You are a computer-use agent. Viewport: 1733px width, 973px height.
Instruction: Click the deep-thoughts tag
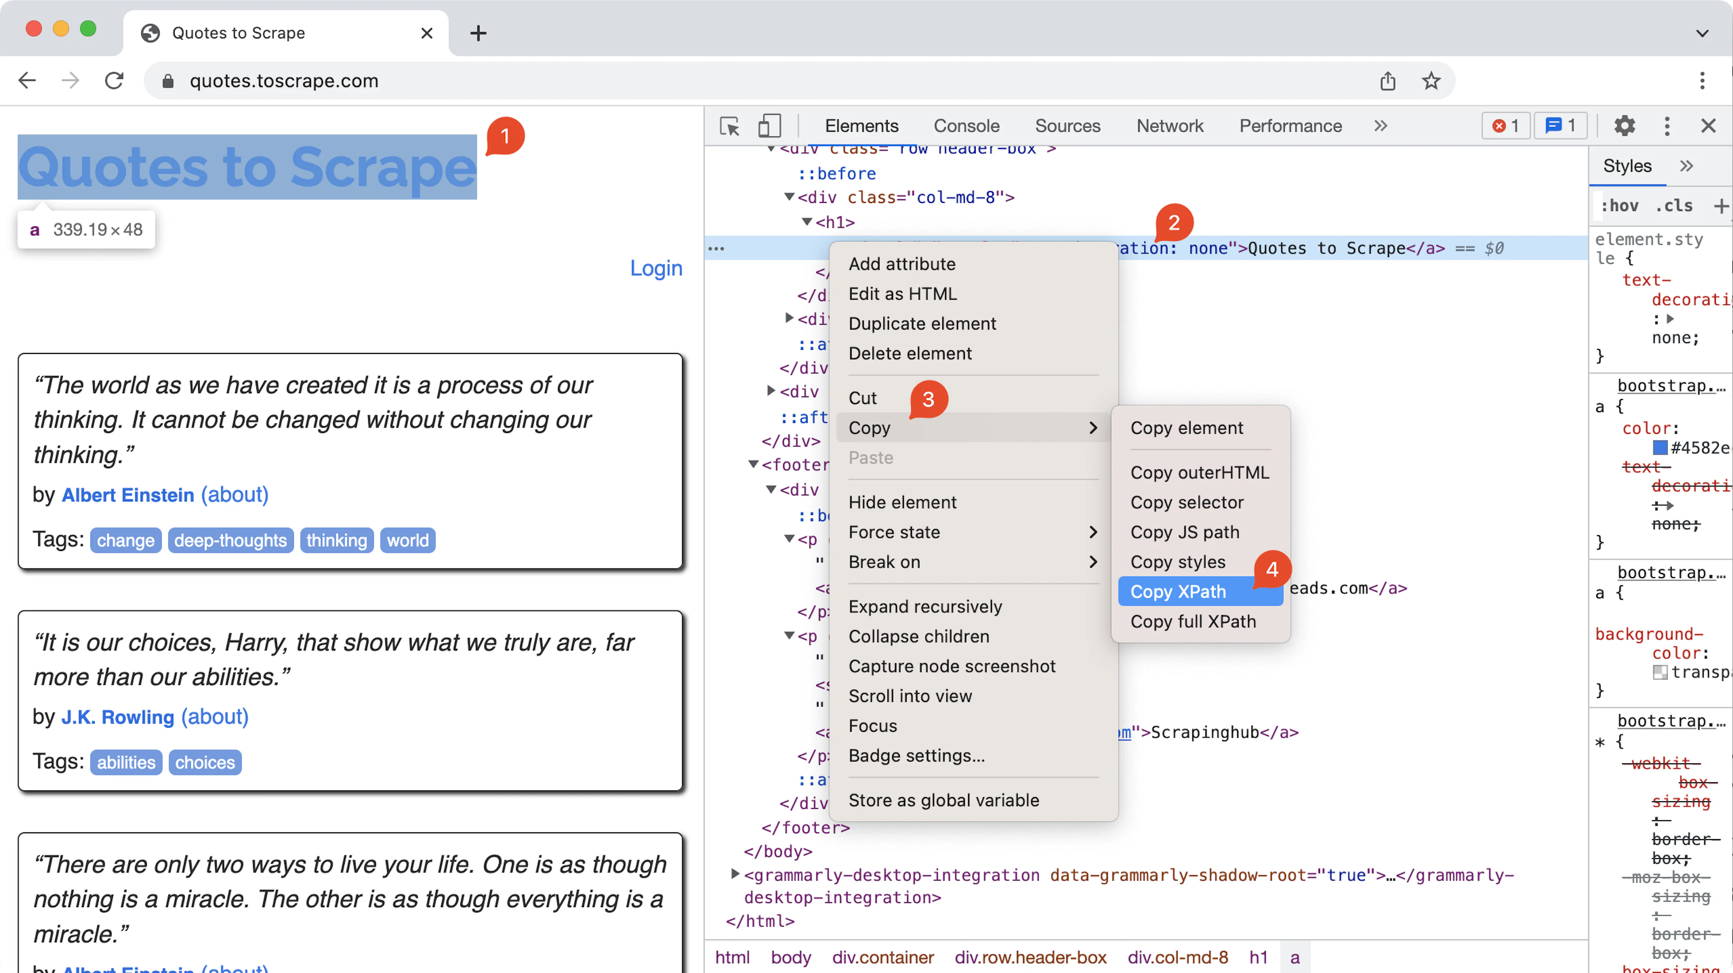[x=230, y=540]
